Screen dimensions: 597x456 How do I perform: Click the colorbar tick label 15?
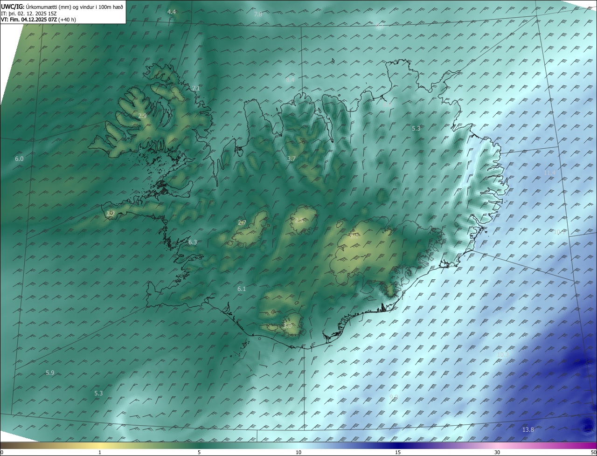[x=398, y=452]
